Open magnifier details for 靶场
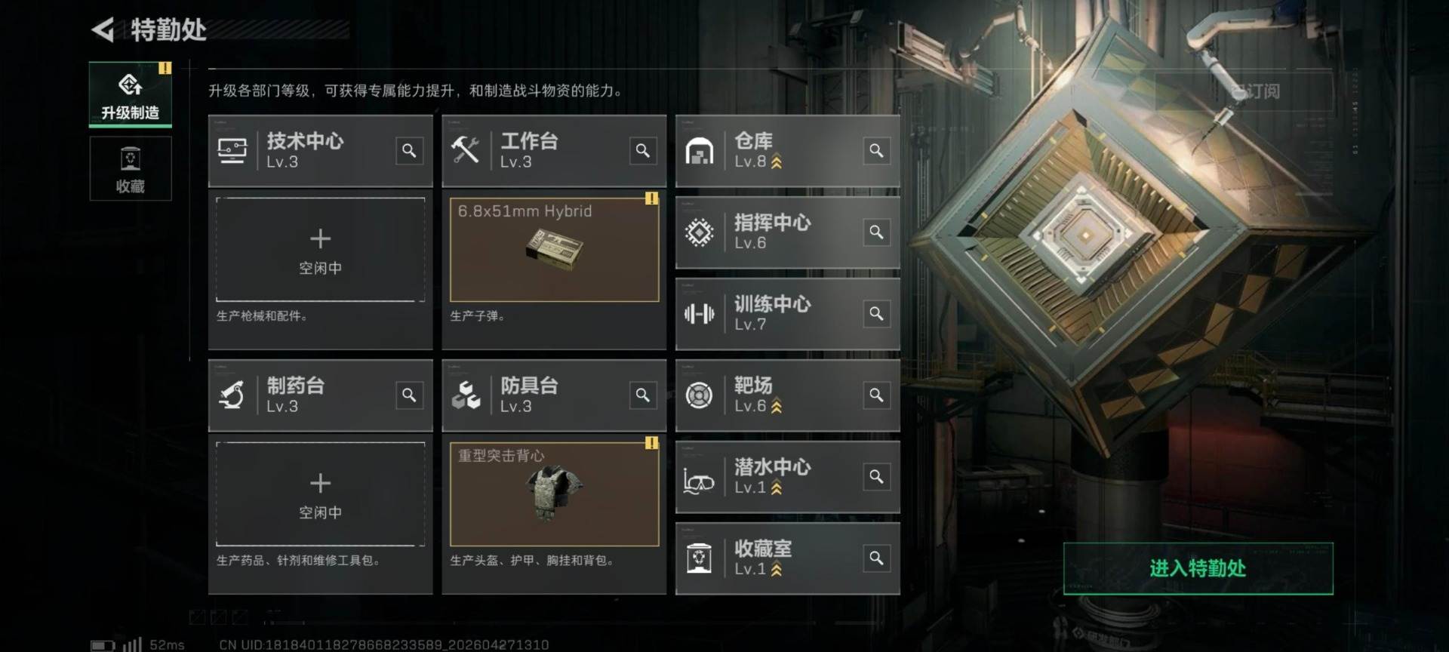Image resolution: width=1449 pixels, height=652 pixels. coord(876,395)
